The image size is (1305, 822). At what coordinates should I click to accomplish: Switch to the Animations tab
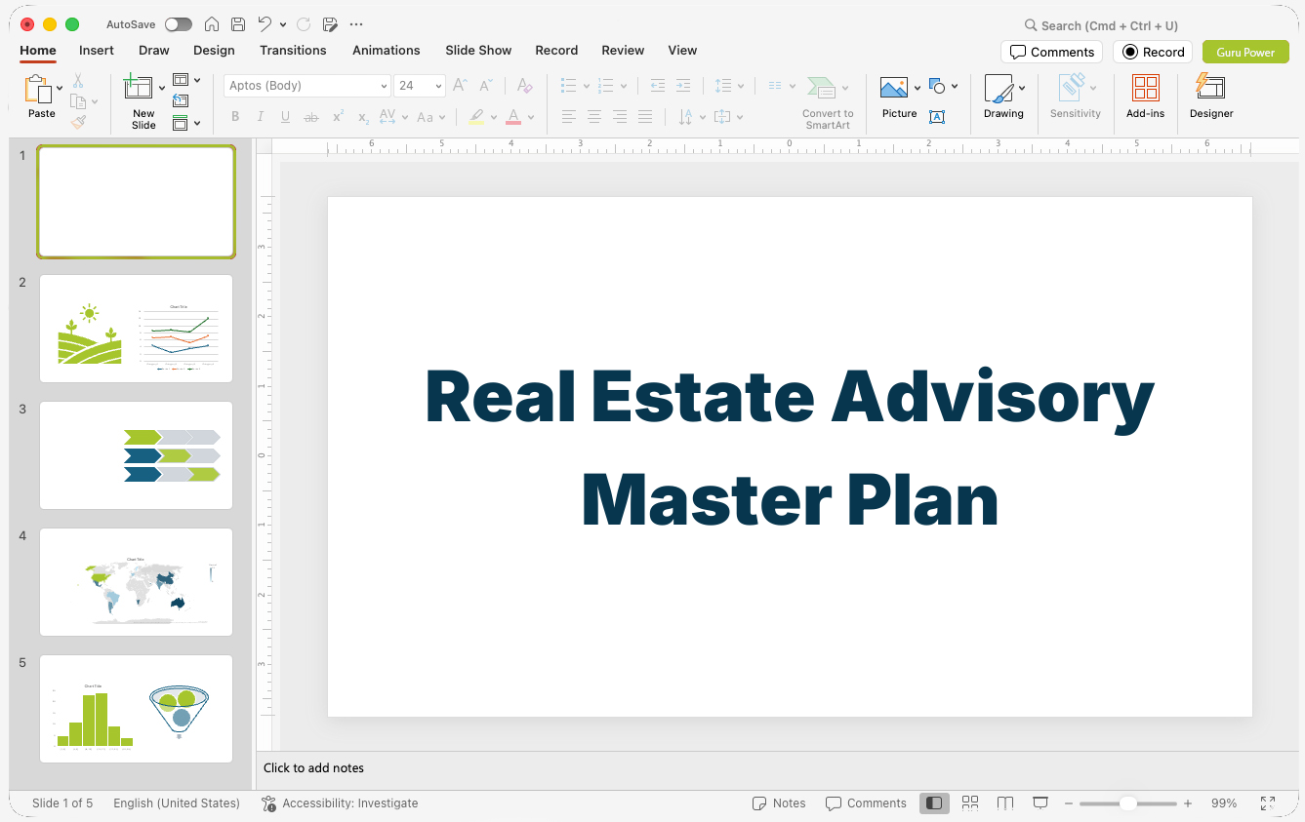(x=386, y=51)
